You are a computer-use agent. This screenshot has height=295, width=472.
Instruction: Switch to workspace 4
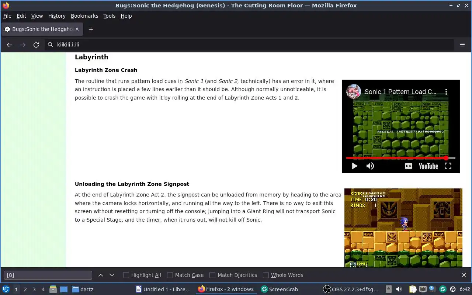43,289
